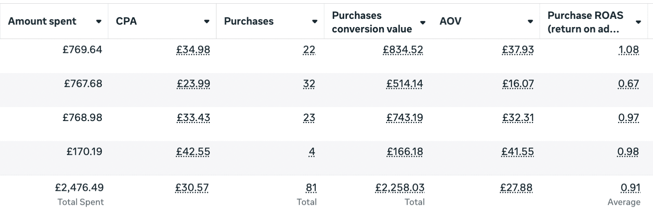
Task: Sort by the Amount spent header
Action: (x=42, y=21)
